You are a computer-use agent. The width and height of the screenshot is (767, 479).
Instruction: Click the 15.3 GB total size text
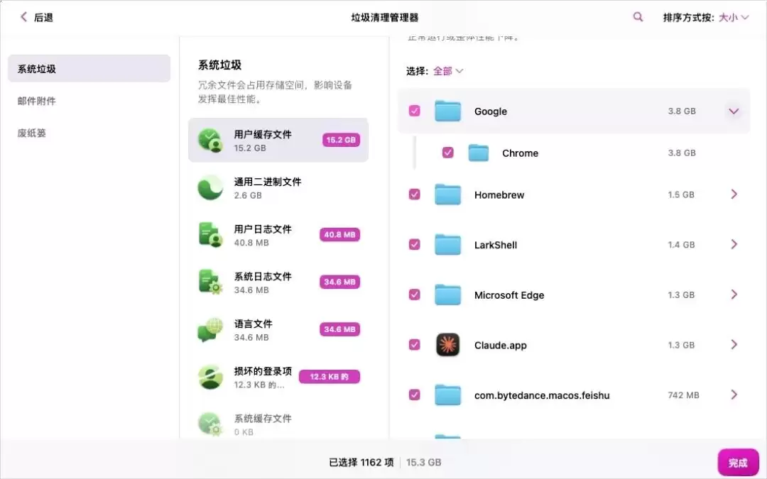click(423, 463)
